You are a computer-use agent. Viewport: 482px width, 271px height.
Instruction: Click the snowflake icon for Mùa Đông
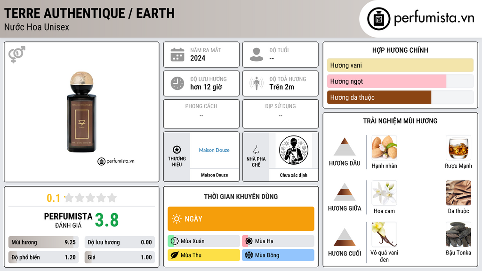tap(249, 255)
